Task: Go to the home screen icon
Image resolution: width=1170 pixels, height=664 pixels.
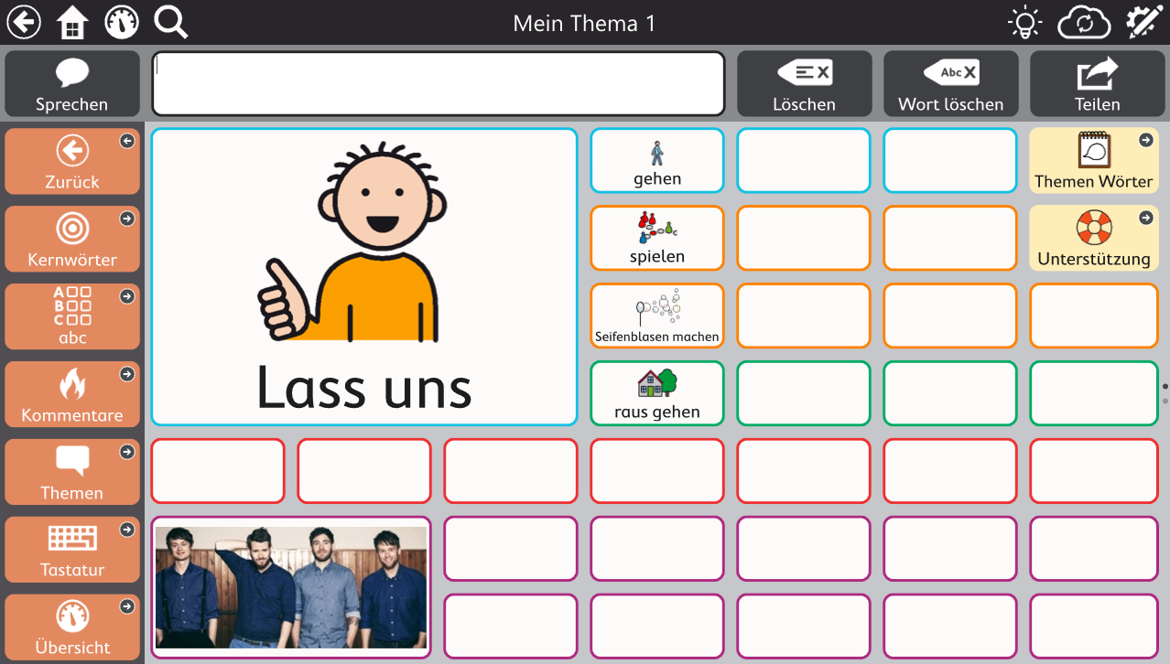Action: tap(72, 23)
